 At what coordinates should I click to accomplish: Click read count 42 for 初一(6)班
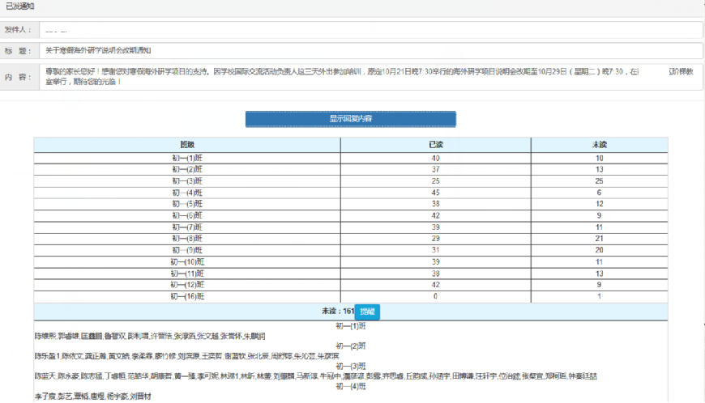(435, 216)
